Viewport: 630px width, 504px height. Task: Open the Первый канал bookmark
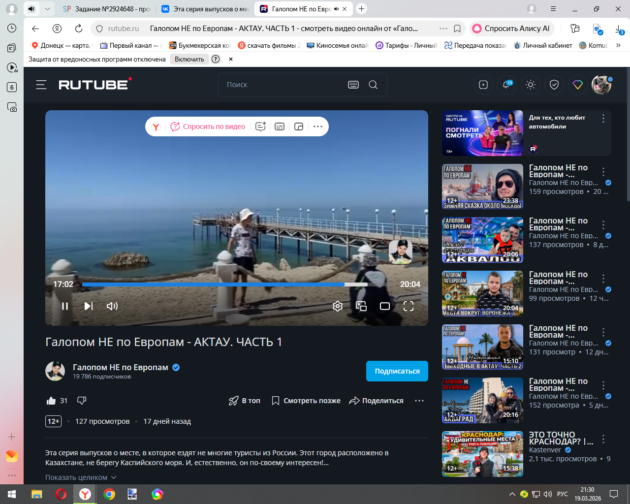click(x=130, y=45)
